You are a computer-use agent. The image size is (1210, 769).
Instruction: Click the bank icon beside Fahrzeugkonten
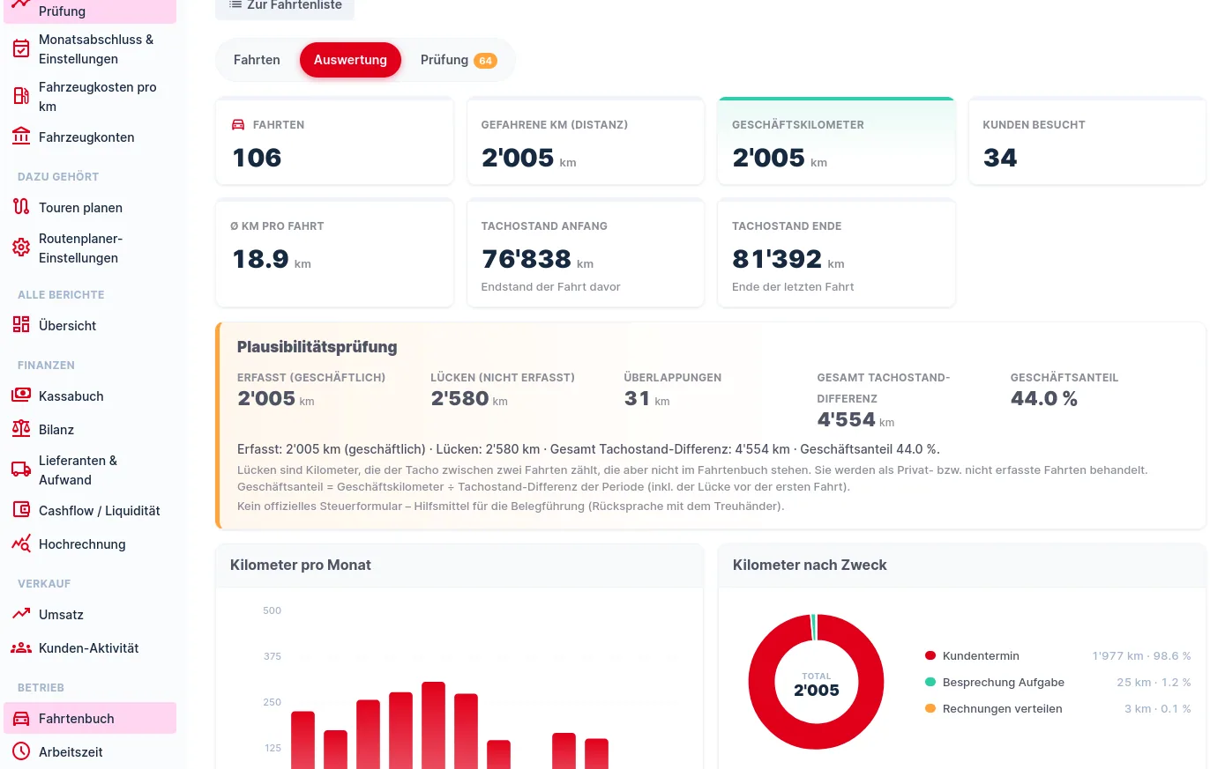(21, 137)
